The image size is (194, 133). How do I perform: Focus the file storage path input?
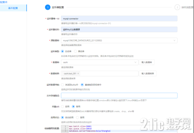119,95
